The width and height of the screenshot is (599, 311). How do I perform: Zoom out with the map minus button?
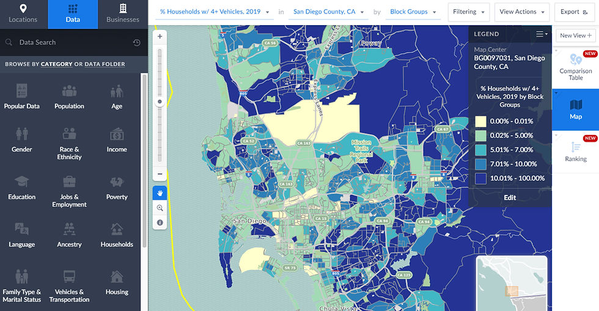[x=160, y=174]
